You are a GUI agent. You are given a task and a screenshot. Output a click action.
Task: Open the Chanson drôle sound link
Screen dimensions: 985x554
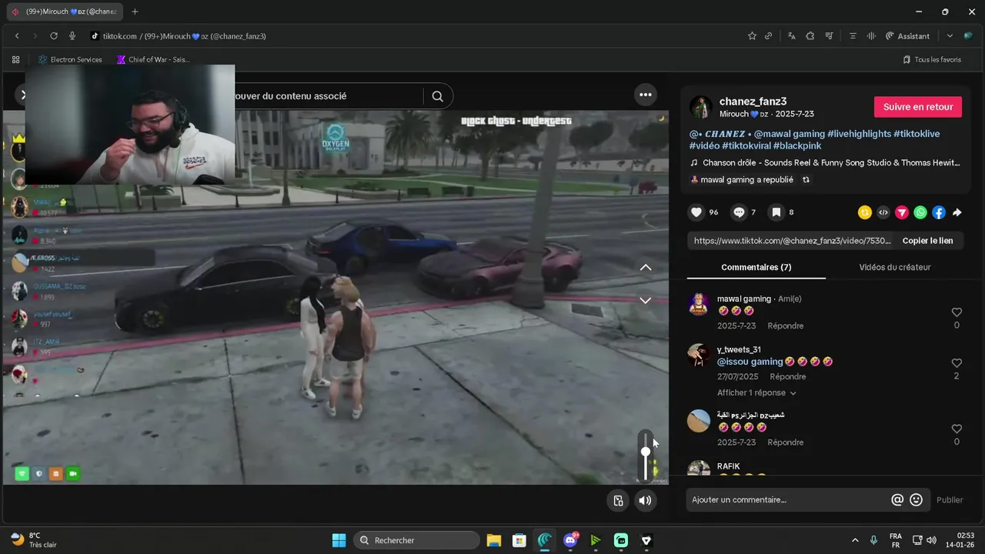coord(831,162)
